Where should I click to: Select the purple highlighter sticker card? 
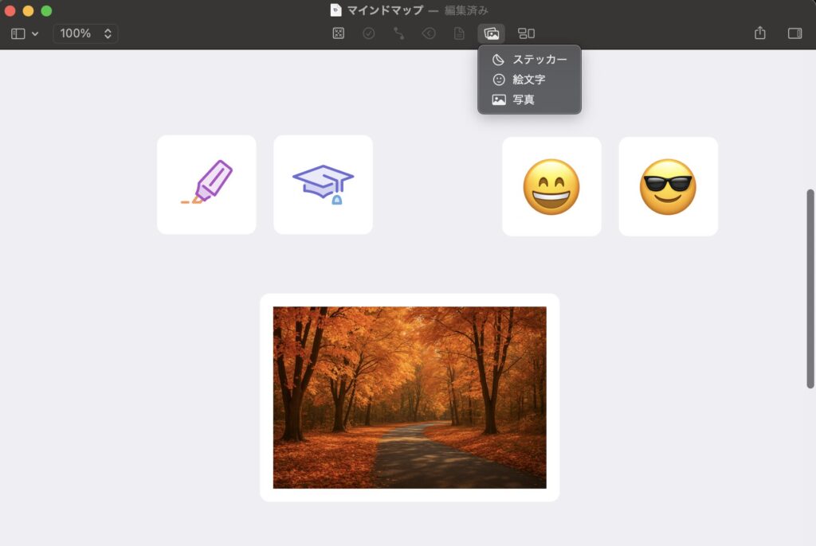click(206, 185)
